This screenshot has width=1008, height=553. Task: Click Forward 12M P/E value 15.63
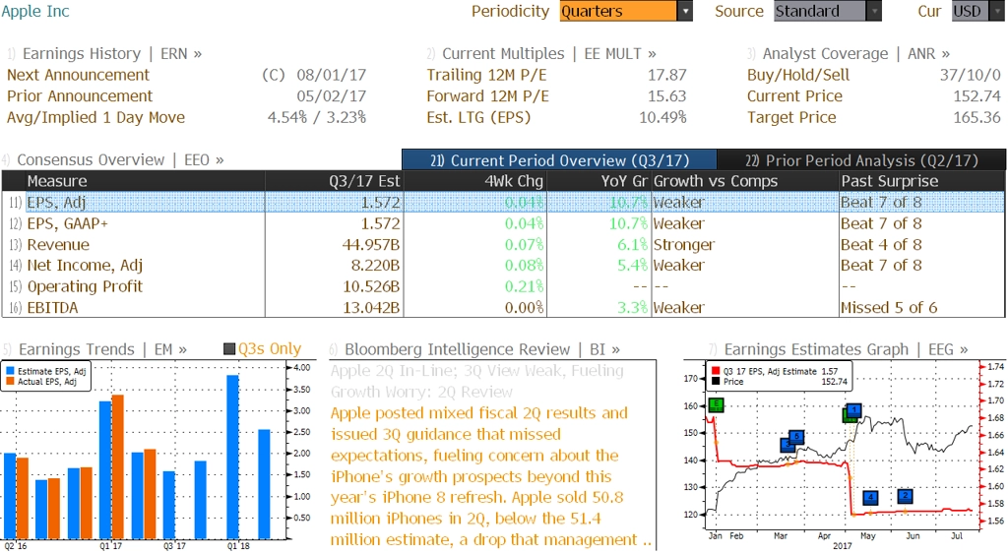(x=666, y=96)
